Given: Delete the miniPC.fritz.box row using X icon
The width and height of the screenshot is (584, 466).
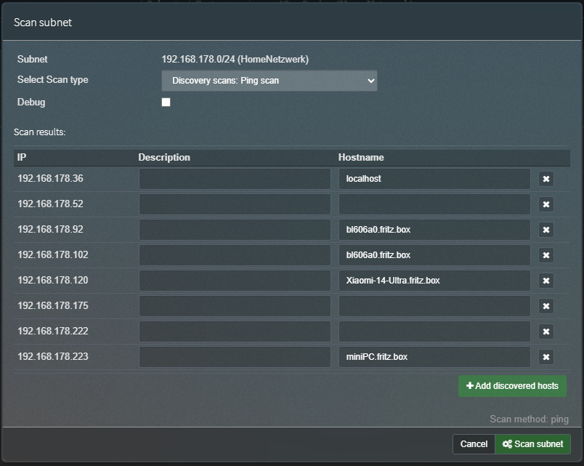Looking at the screenshot, I should click(x=546, y=357).
